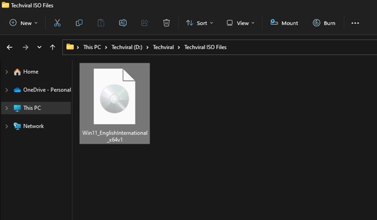Navigate to Techviral folder breadcrumb

[163, 47]
